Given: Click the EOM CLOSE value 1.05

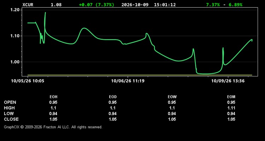Looking at the screenshot, I should pos(231,119).
